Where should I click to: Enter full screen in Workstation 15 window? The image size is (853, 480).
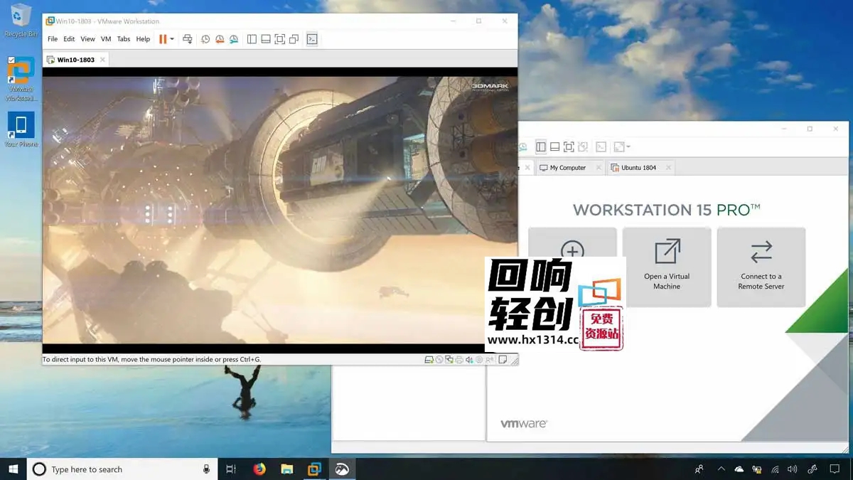(x=569, y=147)
